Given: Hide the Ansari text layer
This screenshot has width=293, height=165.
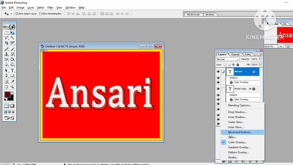Looking at the screenshot, I should tap(218, 71).
